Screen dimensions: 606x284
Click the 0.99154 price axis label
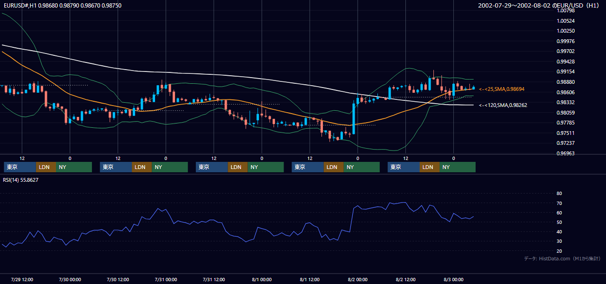pos(566,71)
